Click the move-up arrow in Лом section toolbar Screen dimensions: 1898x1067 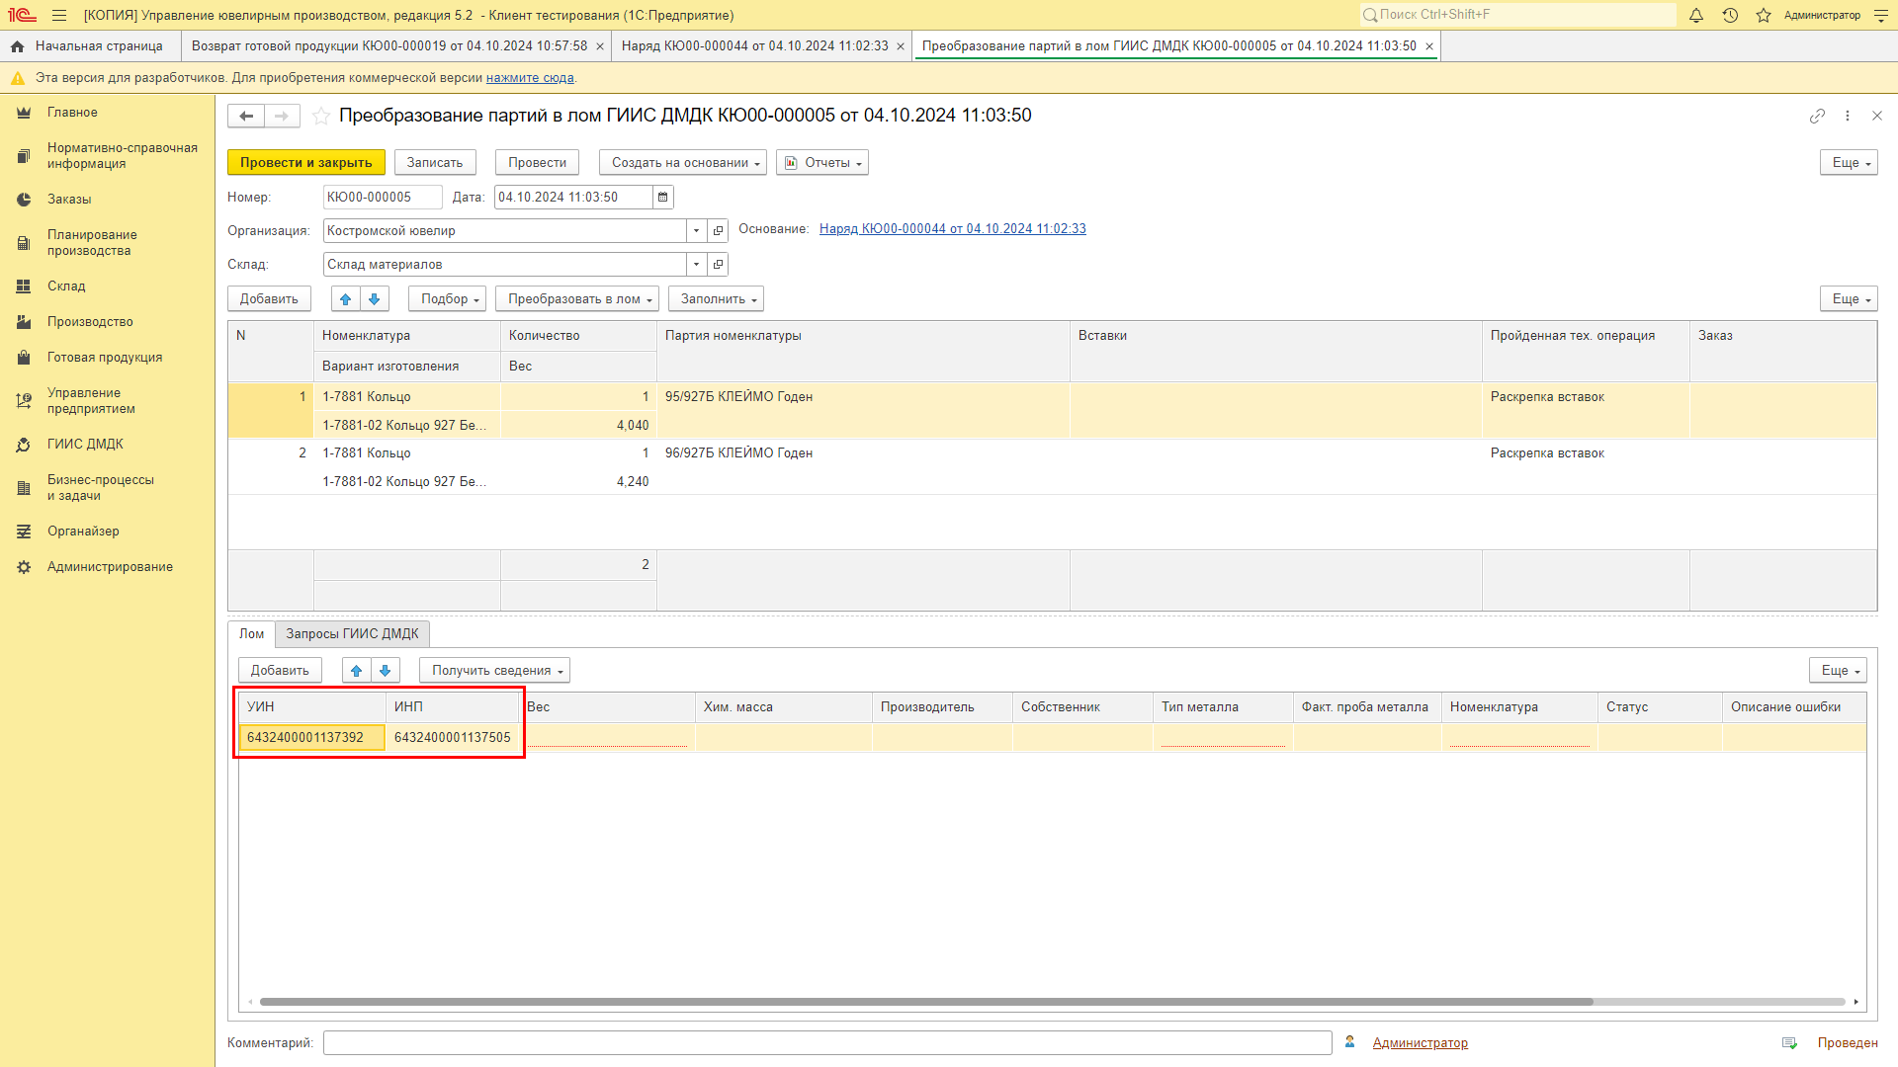[x=355, y=670]
